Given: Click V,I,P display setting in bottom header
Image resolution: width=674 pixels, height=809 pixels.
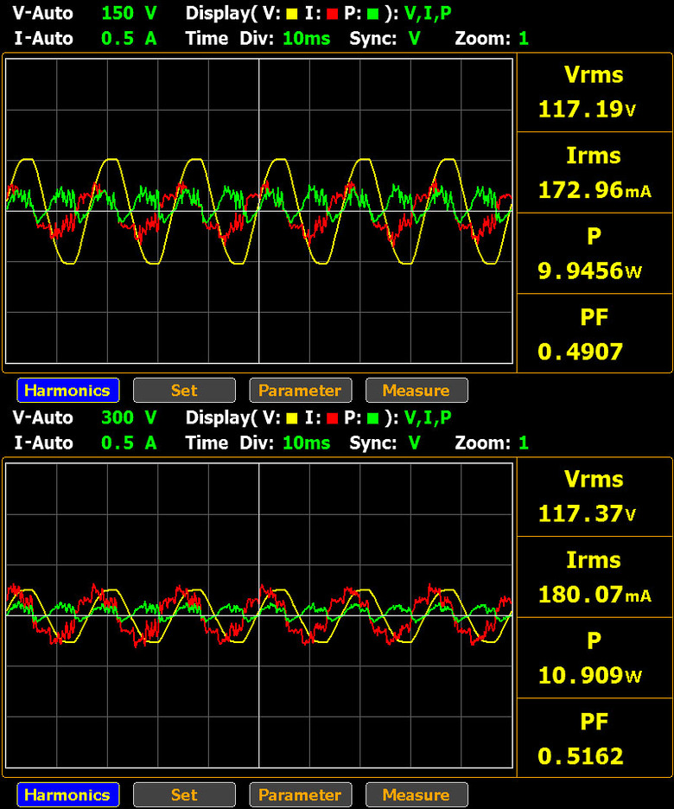Looking at the screenshot, I should 428,418.
